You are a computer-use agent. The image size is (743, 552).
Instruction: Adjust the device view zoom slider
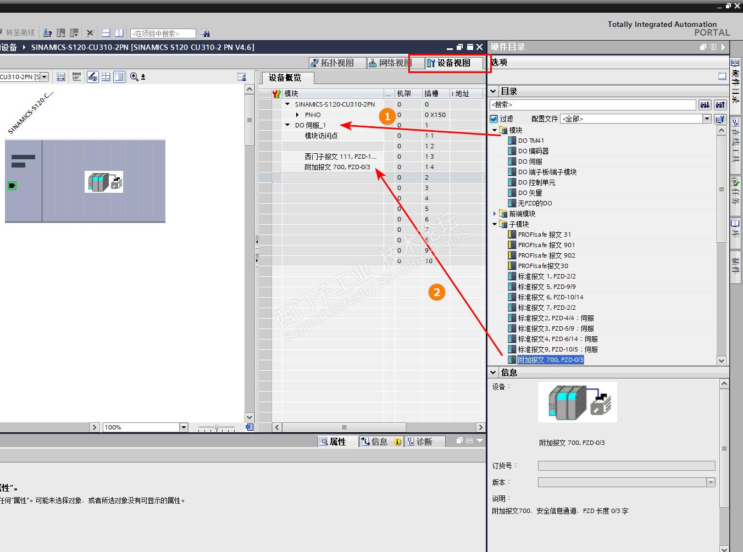217,427
